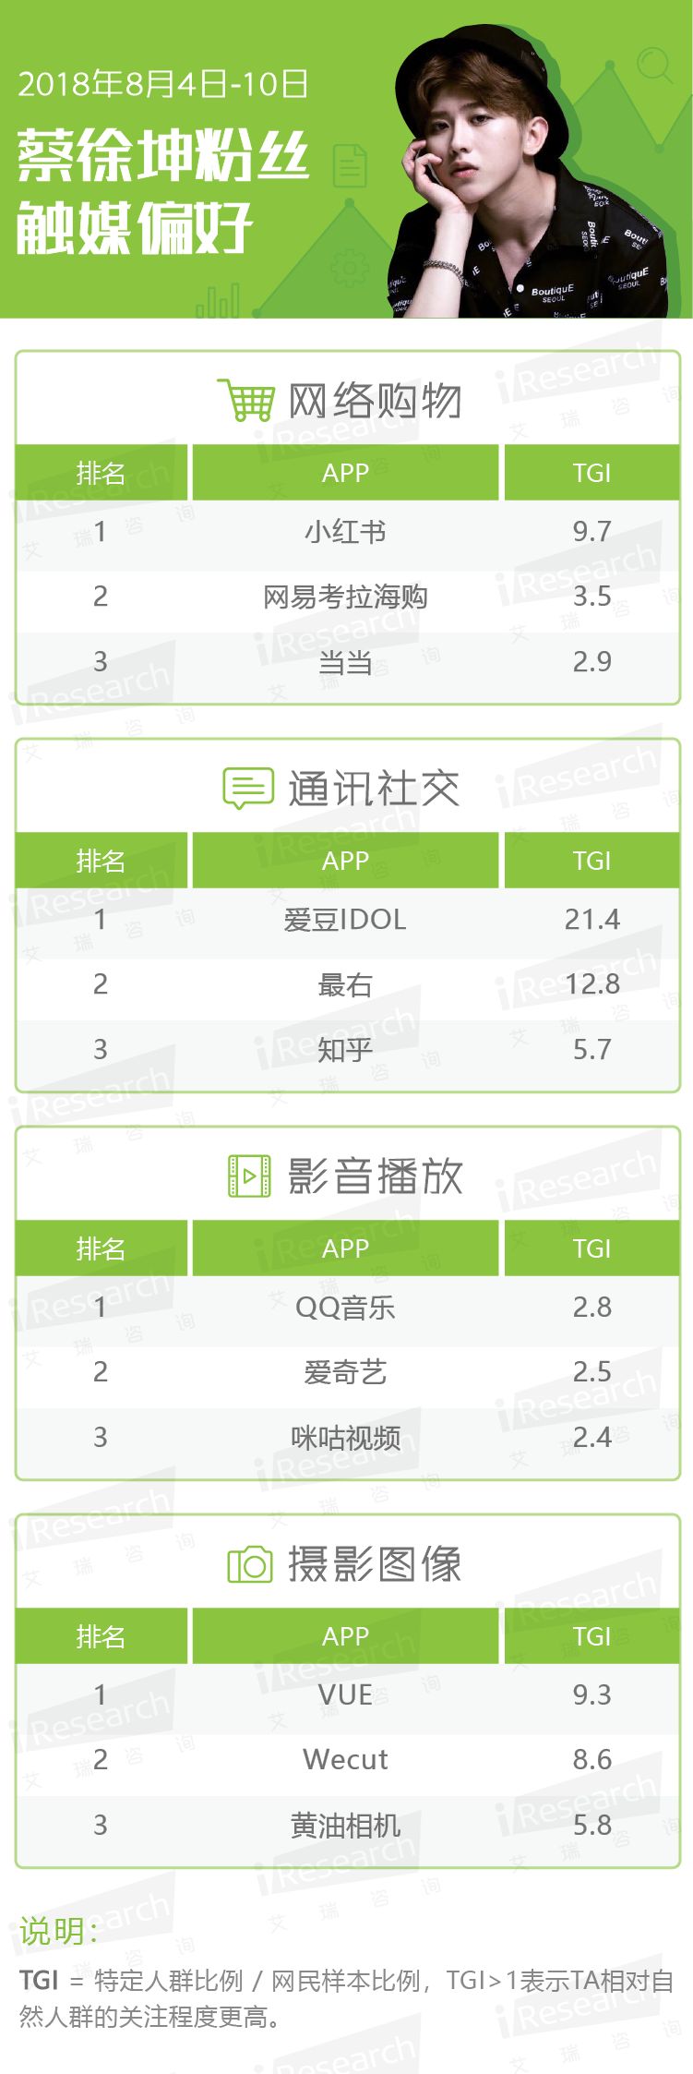The height and width of the screenshot is (2074, 693).
Task: Click the 摄影图像 section title
Action: (x=375, y=1564)
